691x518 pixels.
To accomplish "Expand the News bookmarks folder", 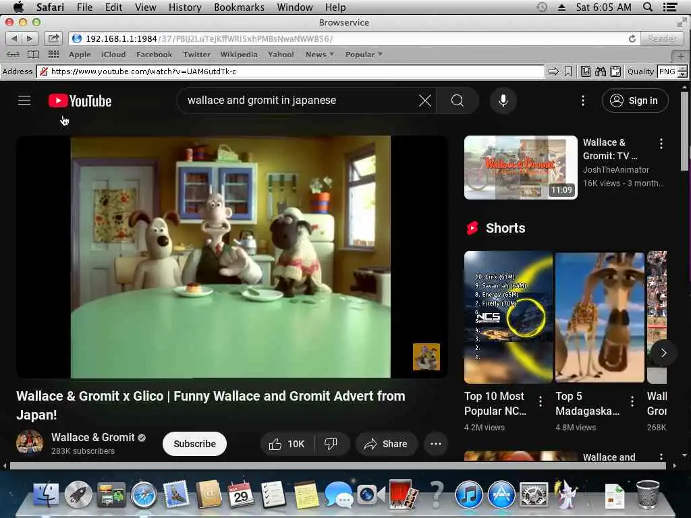I will 320,55.
